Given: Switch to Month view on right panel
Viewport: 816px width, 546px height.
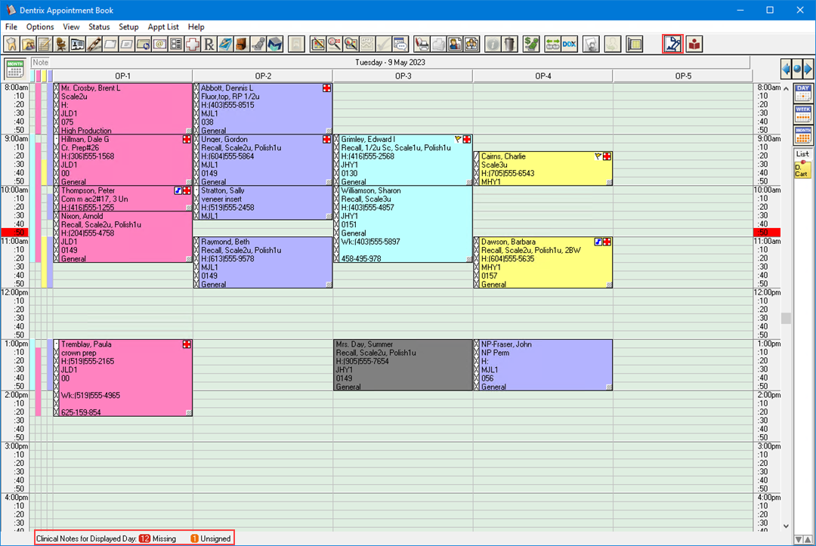Looking at the screenshot, I should pyautogui.click(x=802, y=135).
